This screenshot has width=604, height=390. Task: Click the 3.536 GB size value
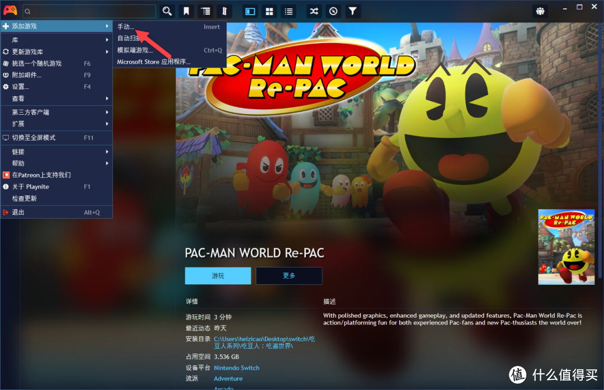tap(226, 357)
